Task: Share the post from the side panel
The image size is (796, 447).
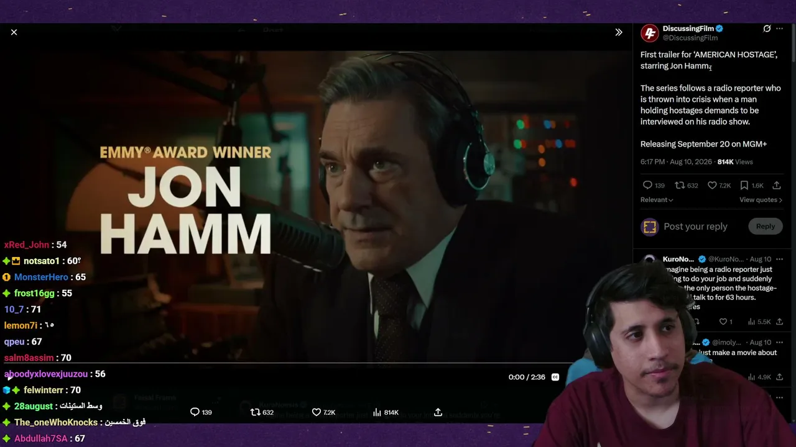Action: point(777,185)
